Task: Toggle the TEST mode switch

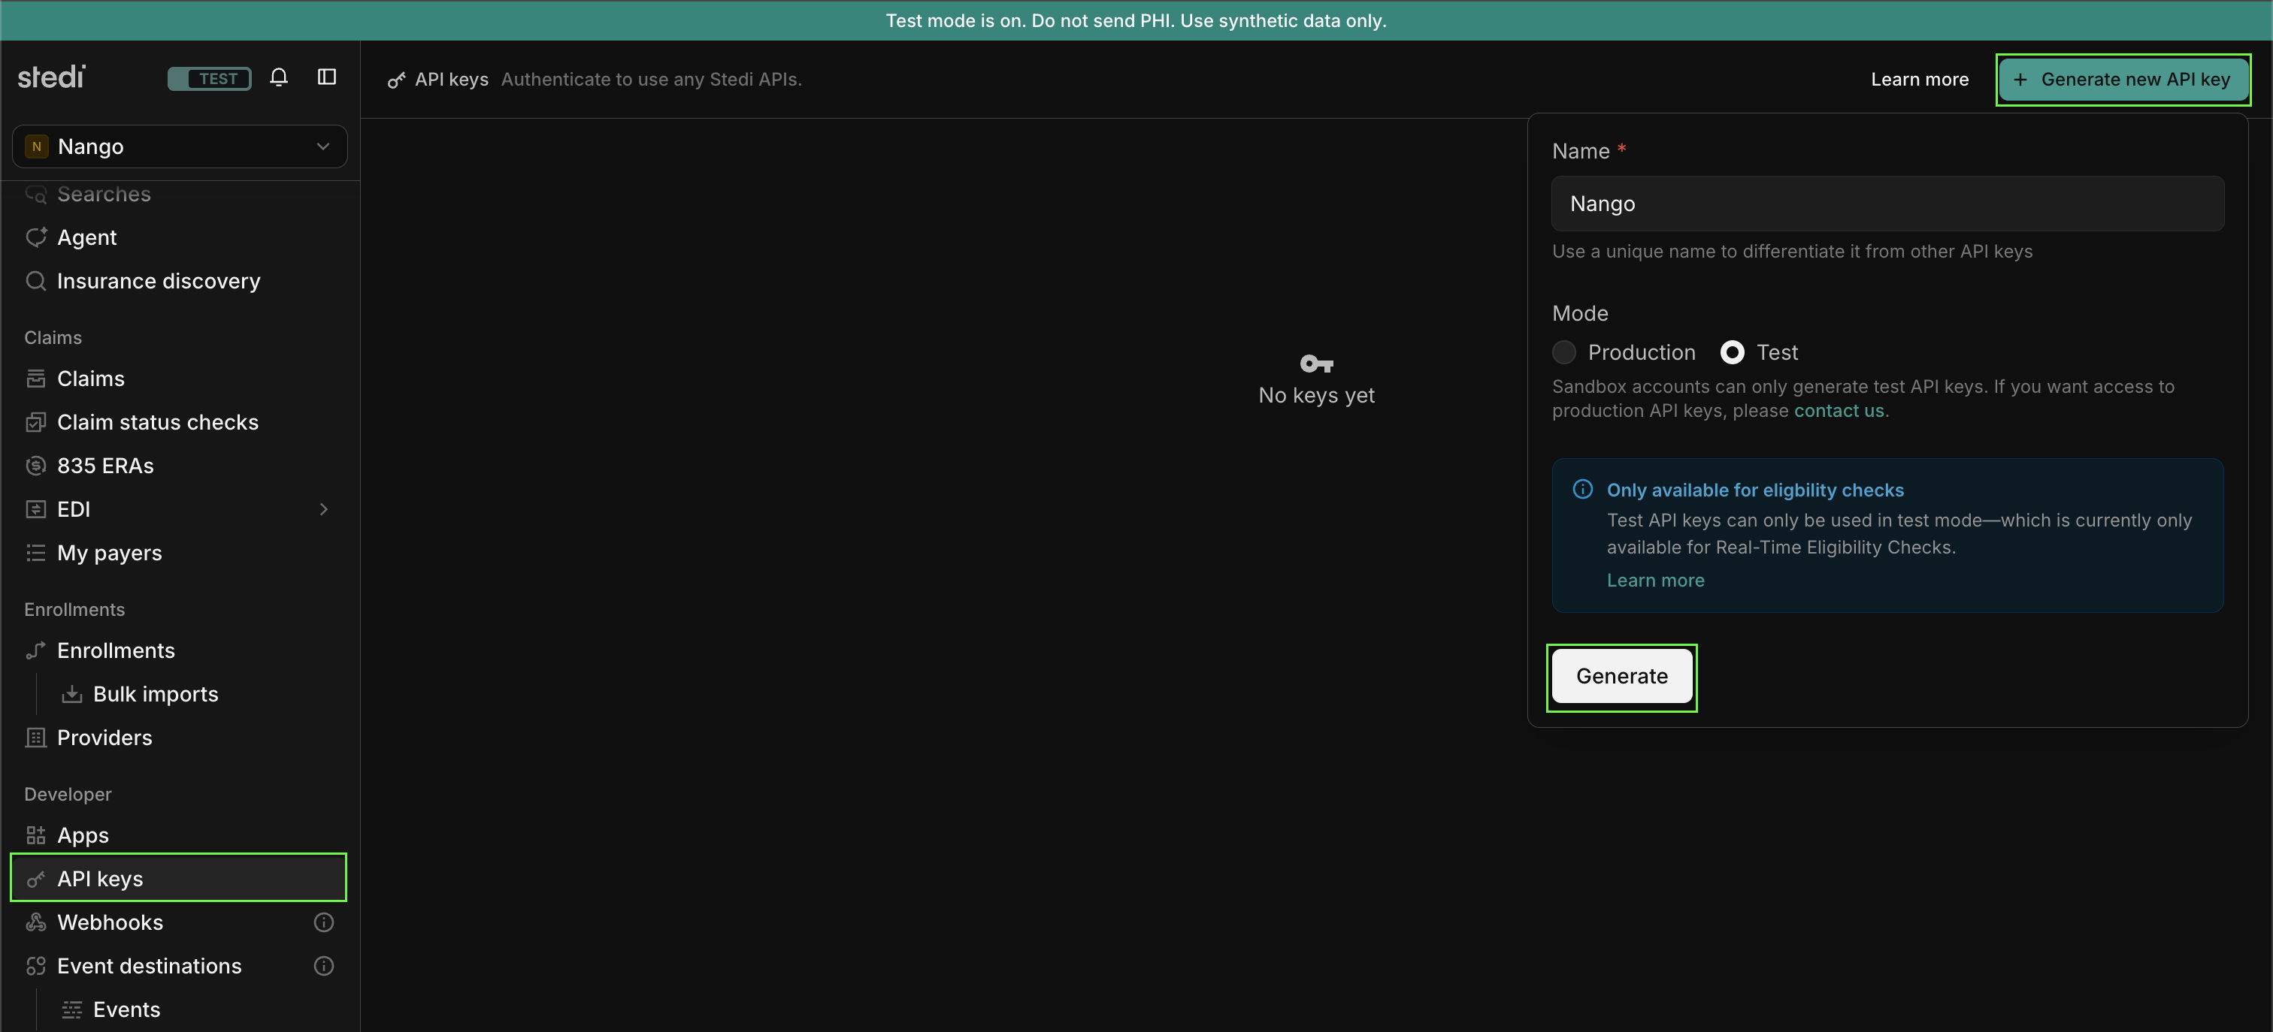Action: 209,79
